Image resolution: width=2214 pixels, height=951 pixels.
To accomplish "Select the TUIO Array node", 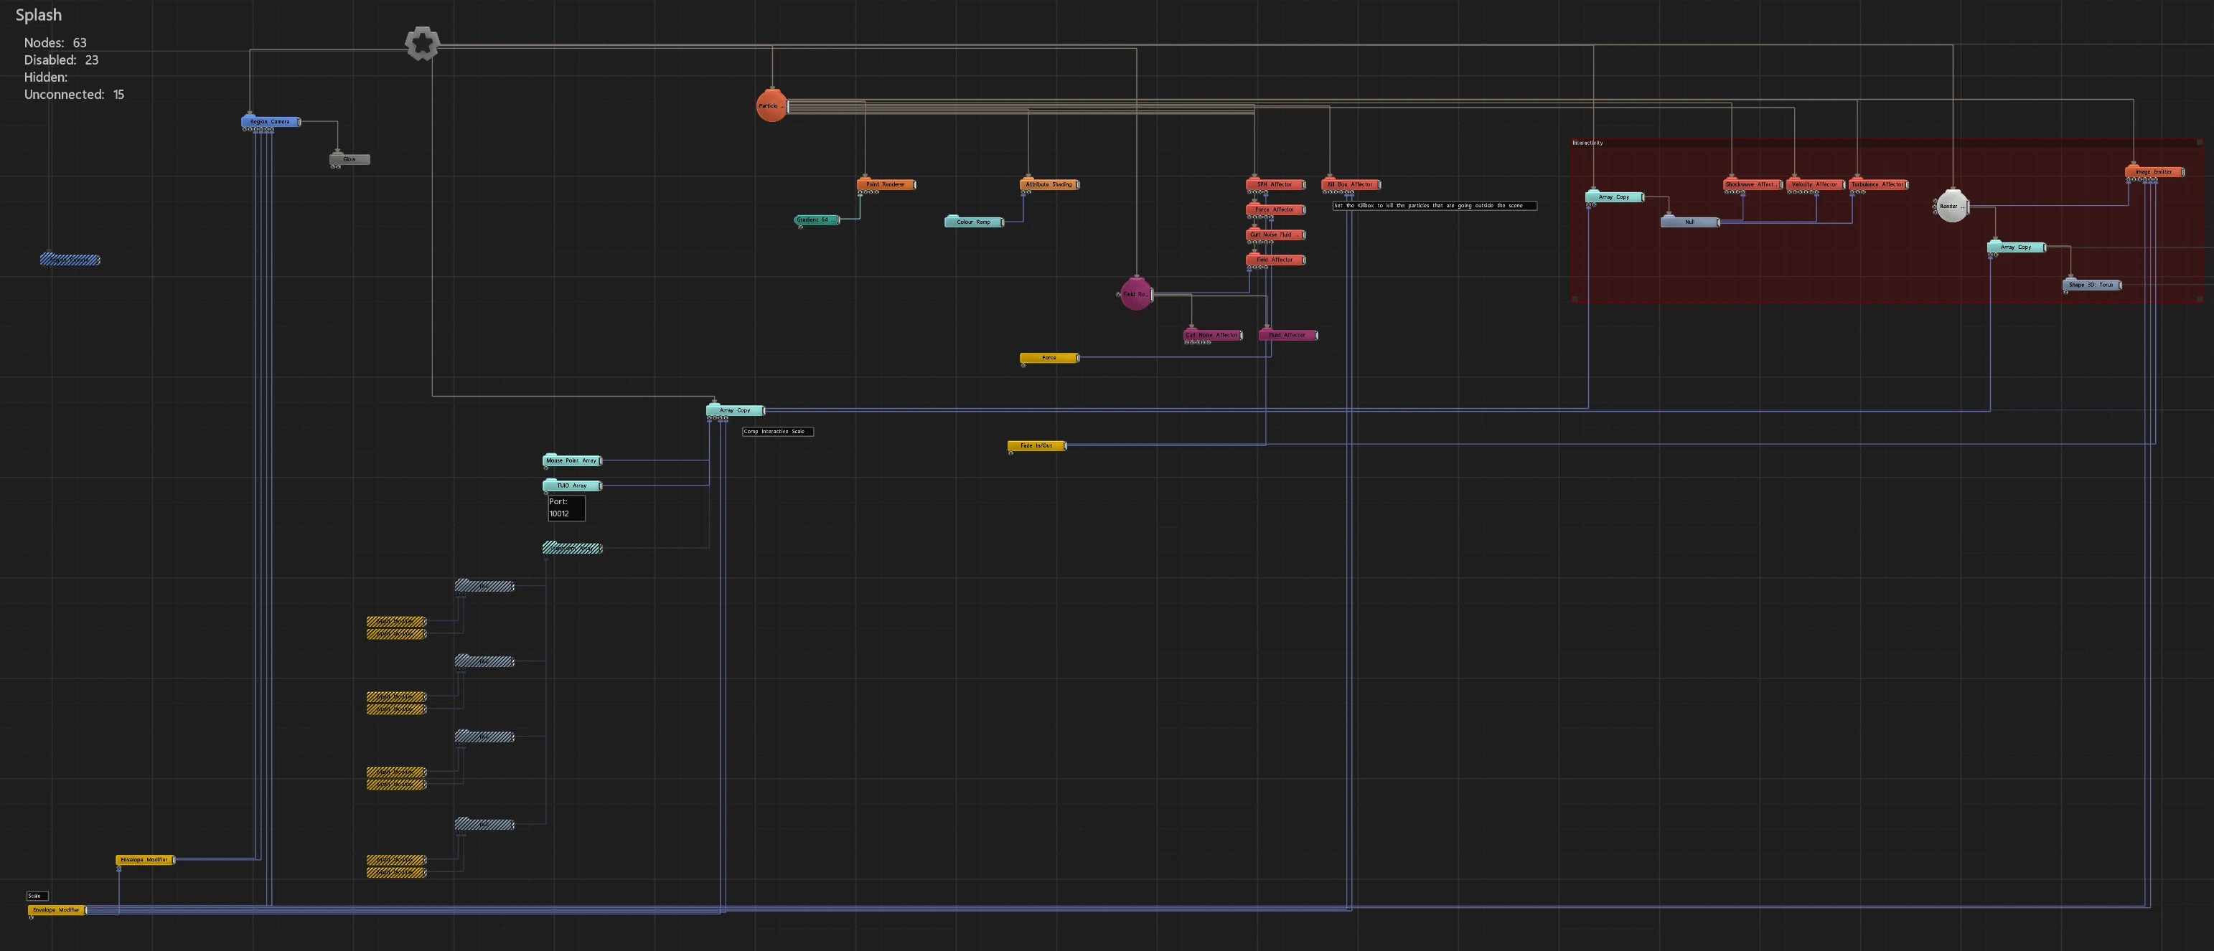I will (x=573, y=486).
